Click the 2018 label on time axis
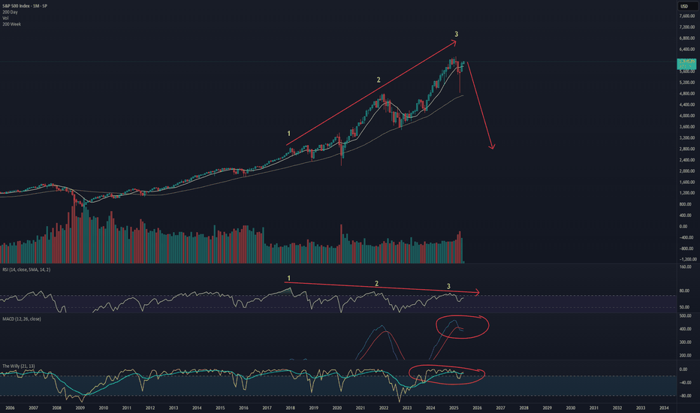This screenshot has height=413, width=700. pyautogui.click(x=290, y=408)
